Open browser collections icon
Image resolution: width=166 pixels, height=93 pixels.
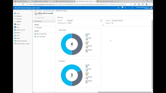139,4
